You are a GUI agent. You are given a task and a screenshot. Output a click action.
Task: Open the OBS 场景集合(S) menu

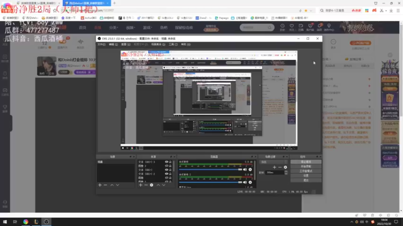[158, 44]
